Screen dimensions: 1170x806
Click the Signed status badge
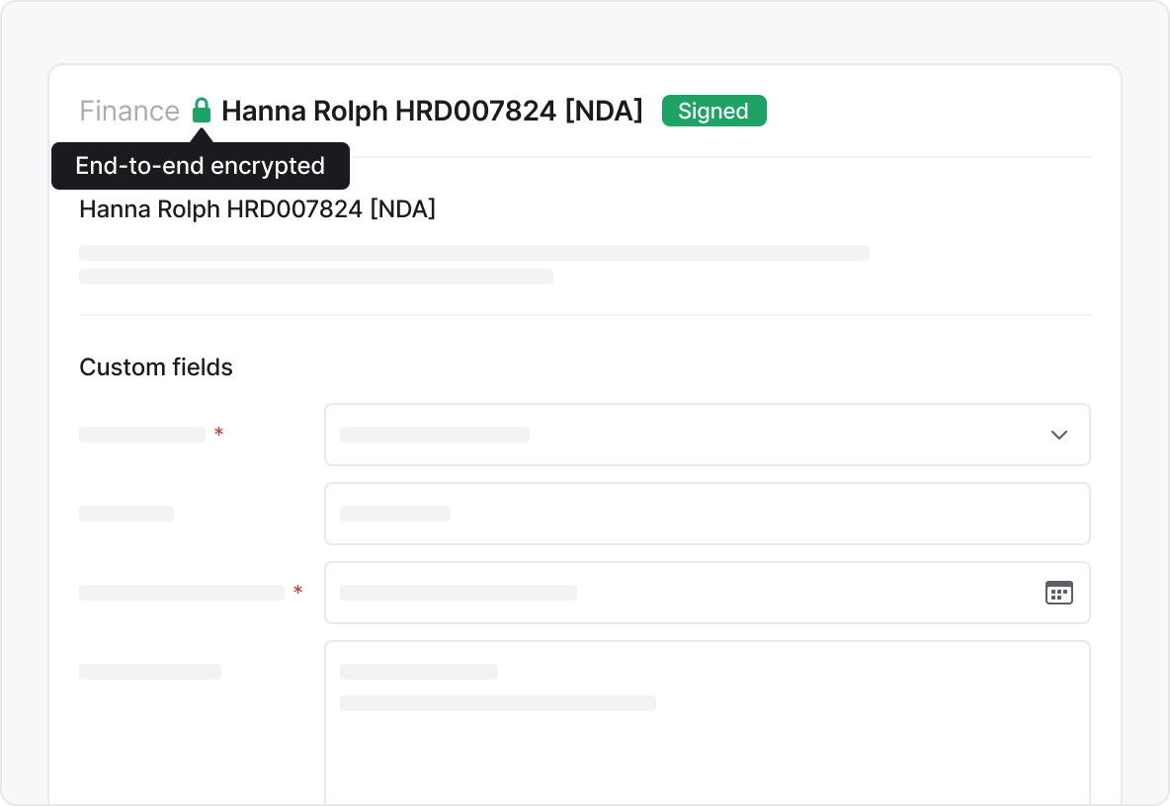[713, 111]
